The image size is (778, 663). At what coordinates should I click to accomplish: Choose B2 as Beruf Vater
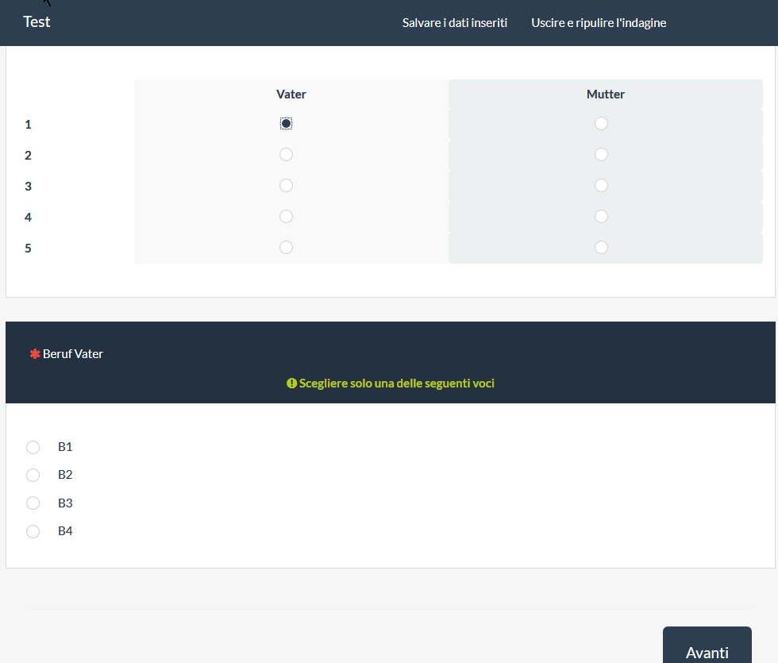[x=33, y=476]
